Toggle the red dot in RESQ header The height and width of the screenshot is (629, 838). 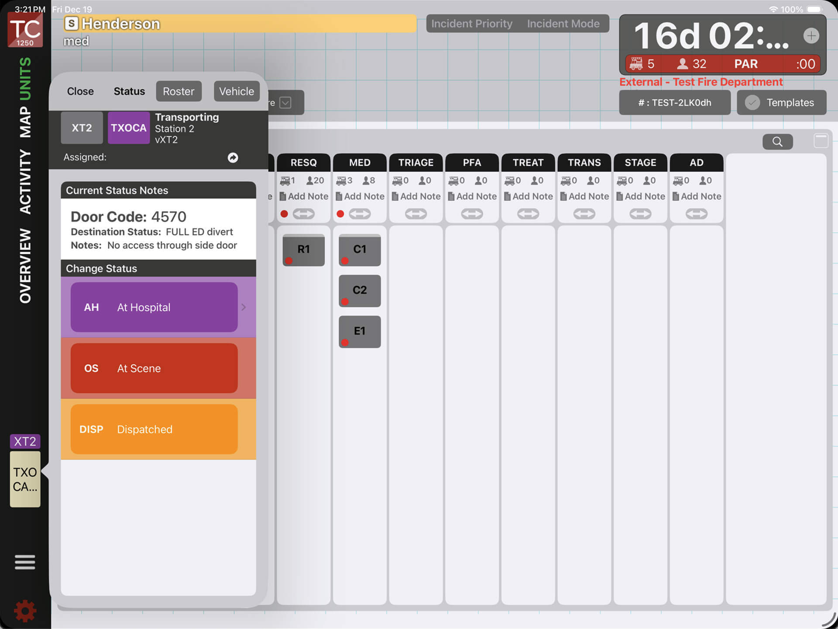pyautogui.click(x=284, y=214)
